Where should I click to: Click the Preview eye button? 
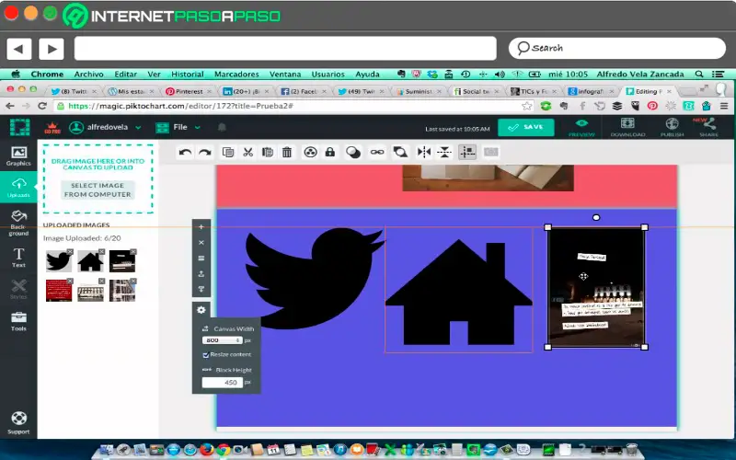point(581,128)
